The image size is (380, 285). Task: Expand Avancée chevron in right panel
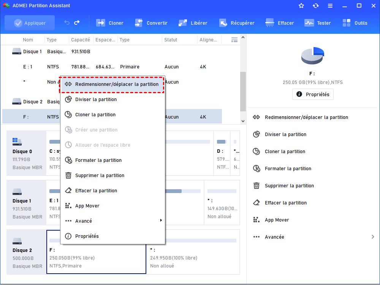pos(373,237)
